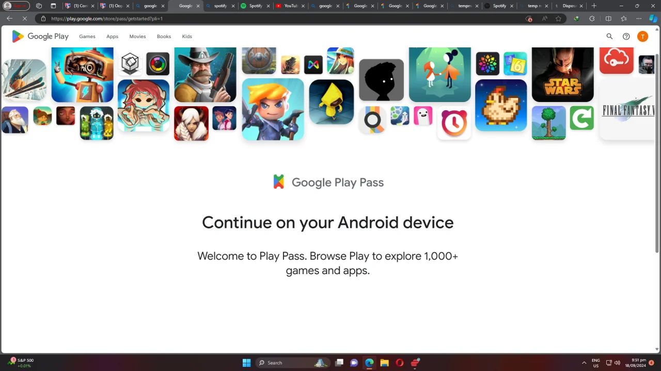Open a new browser tab

(x=594, y=6)
